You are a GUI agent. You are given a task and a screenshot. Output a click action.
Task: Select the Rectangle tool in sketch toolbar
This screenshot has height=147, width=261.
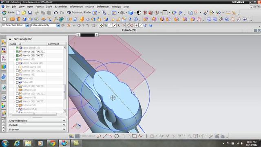click(x=134, y=136)
